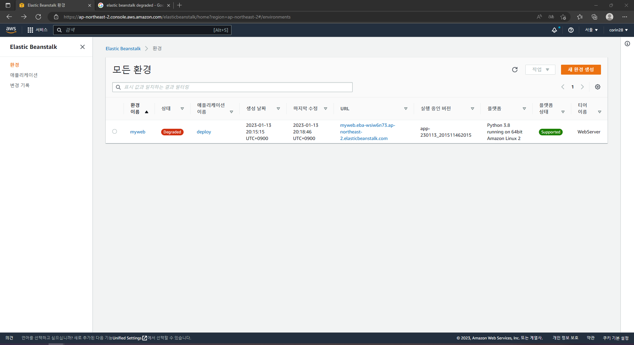634x345 pixels.
Task: Select 환경 in the sidebar
Action: [15, 65]
